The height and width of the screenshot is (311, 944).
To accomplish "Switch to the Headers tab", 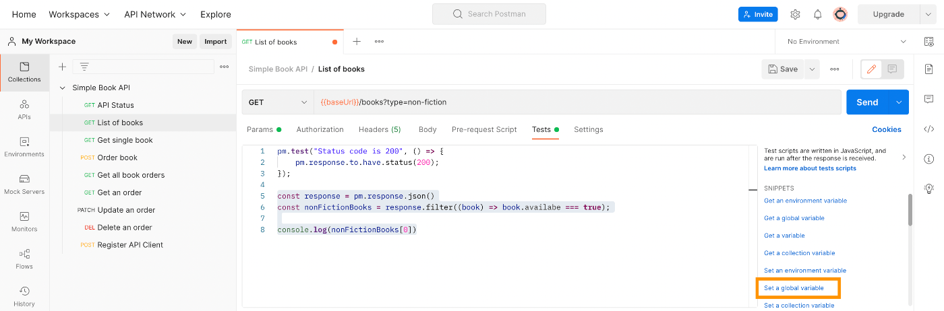I will coord(380,129).
